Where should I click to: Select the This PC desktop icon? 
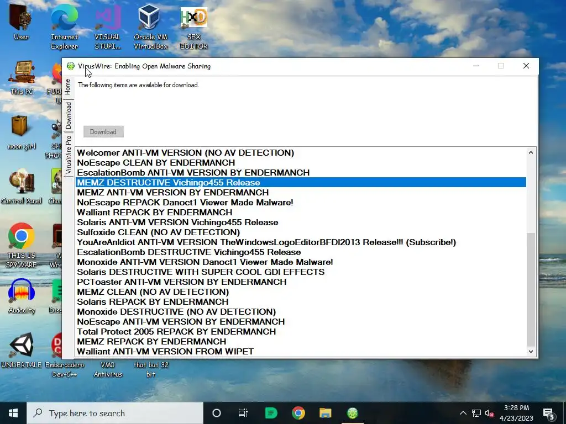22,77
